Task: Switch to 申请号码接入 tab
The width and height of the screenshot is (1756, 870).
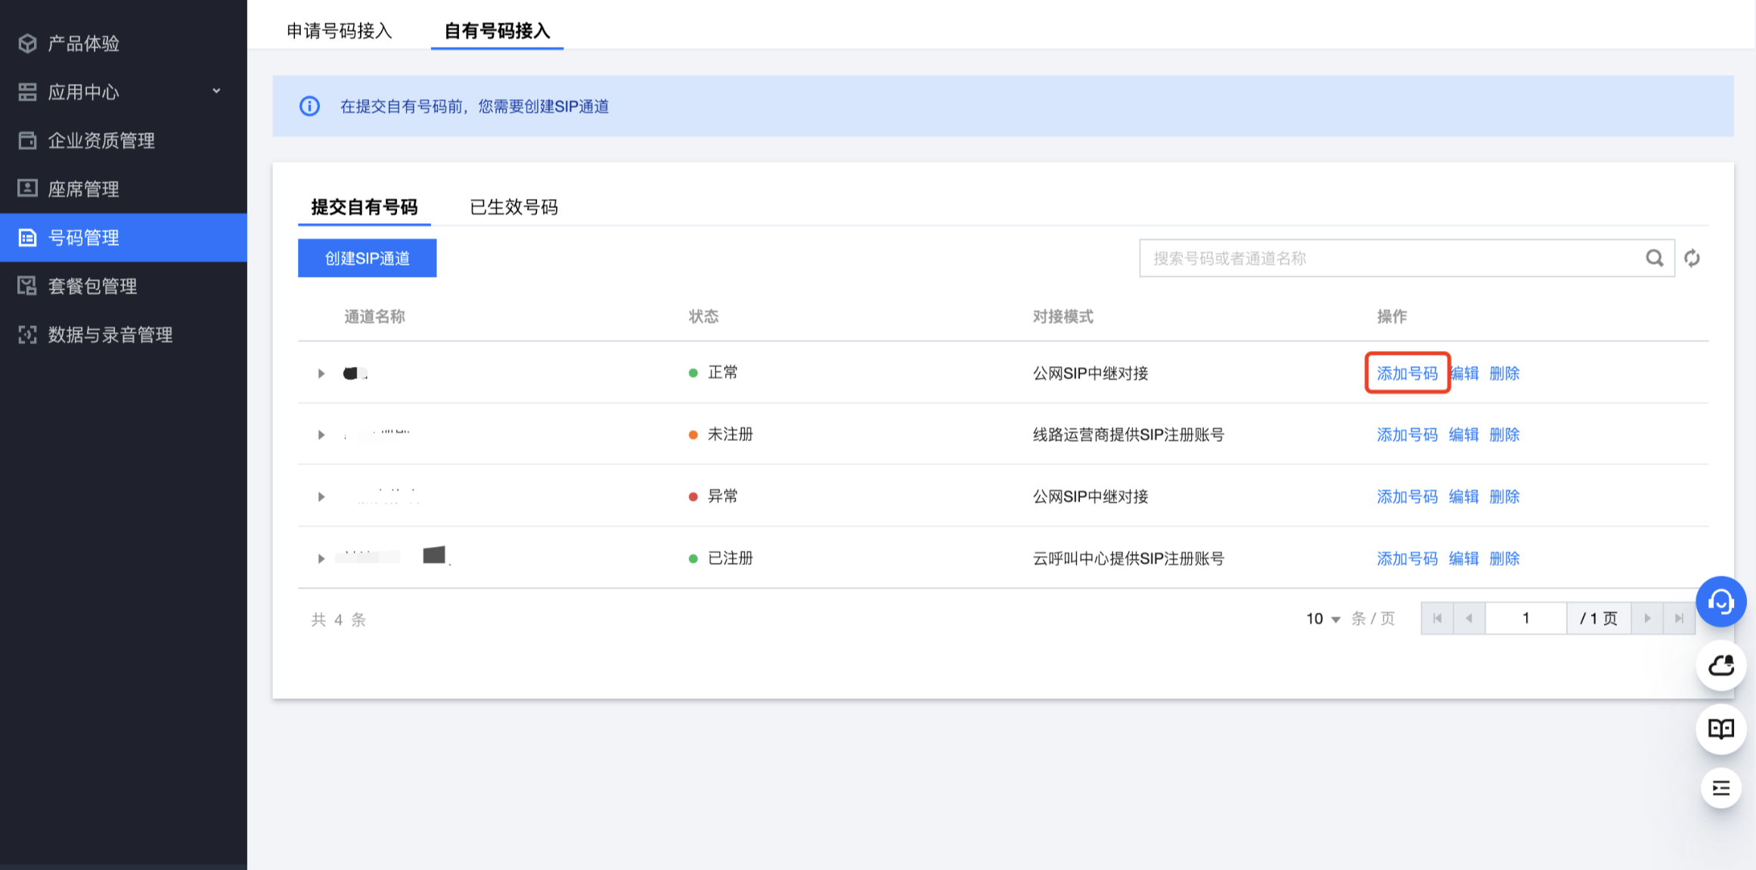Action: point(339,31)
